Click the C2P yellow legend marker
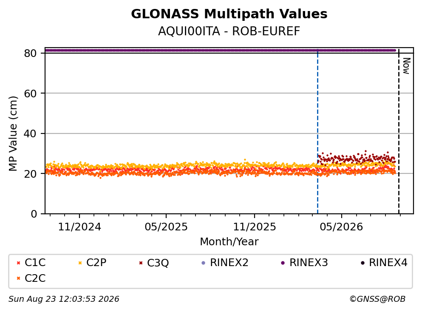This screenshot has width=422, height=312. click(x=80, y=263)
